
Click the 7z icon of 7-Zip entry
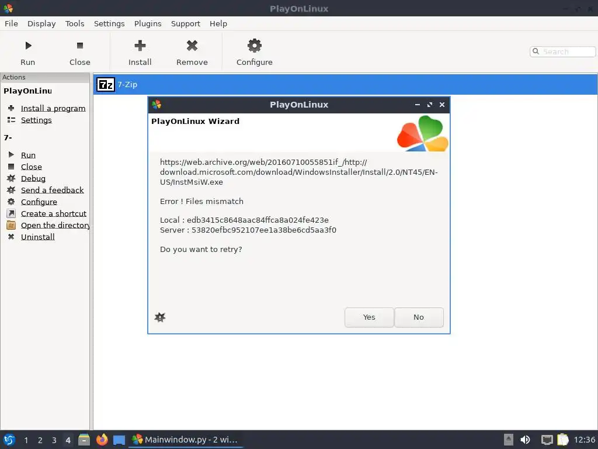point(106,84)
